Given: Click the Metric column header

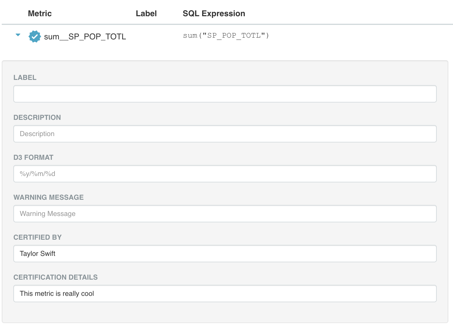Looking at the screenshot, I should [x=40, y=14].
